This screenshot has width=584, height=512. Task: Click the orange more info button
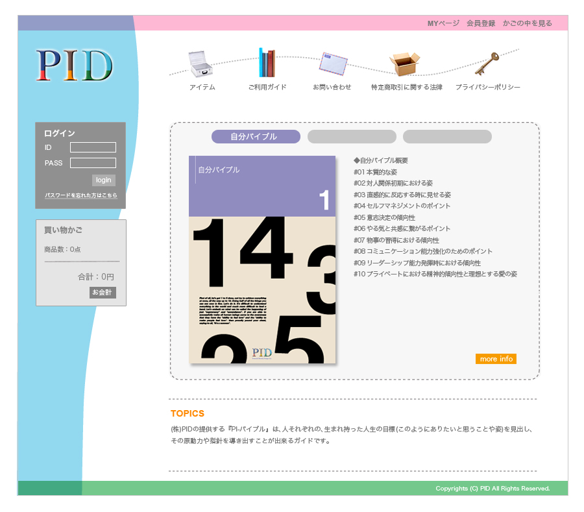[x=496, y=359]
